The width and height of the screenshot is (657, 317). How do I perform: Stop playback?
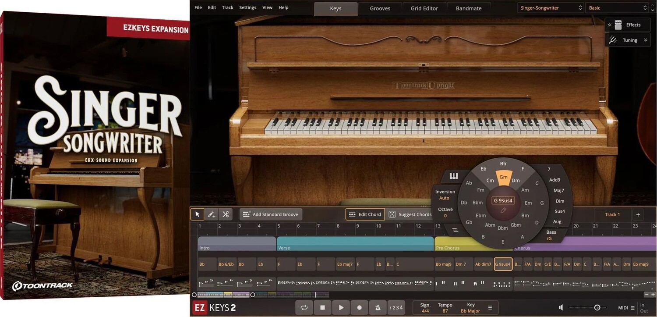click(322, 308)
